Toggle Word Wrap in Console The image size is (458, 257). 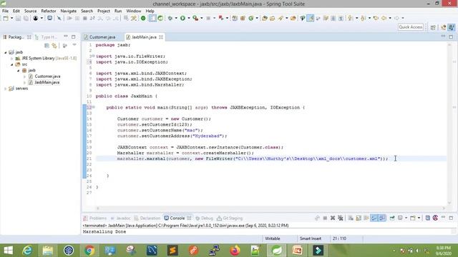click(x=366, y=218)
